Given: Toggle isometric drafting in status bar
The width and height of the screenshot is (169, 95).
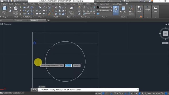Looking at the screenshot, I should pyautogui.click(x=120, y=93).
